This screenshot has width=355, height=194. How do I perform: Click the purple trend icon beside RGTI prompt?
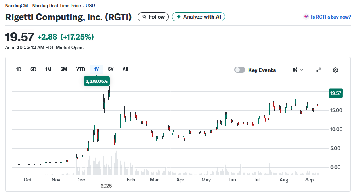pyautogui.click(x=306, y=17)
